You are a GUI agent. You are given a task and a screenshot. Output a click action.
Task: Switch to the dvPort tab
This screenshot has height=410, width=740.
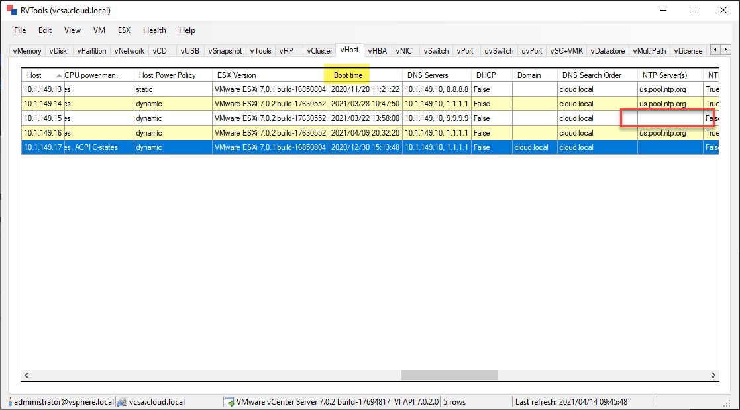click(x=532, y=51)
